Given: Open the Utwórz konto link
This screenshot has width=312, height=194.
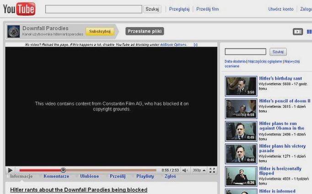Looking at the screenshot, I should (280, 9).
